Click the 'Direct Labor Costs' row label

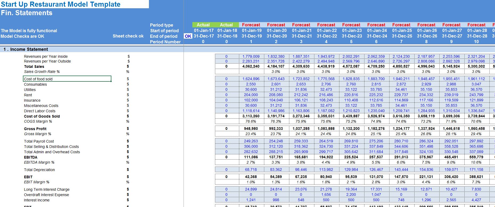(40, 111)
